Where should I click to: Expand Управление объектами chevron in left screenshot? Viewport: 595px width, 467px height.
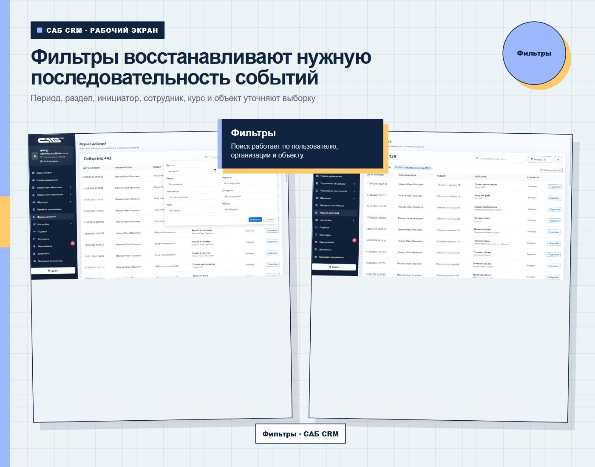pyautogui.click(x=71, y=187)
